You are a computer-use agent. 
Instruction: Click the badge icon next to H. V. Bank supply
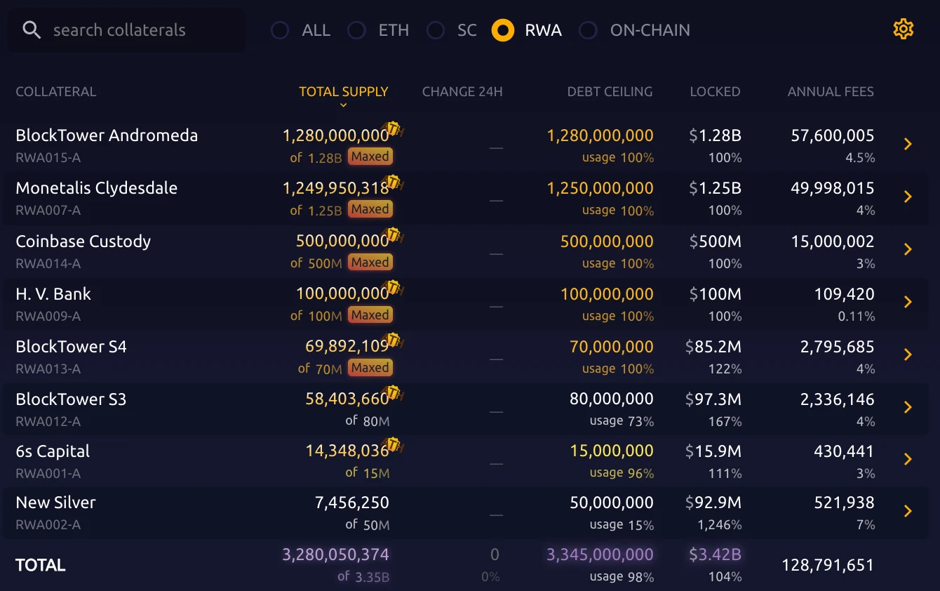(395, 288)
